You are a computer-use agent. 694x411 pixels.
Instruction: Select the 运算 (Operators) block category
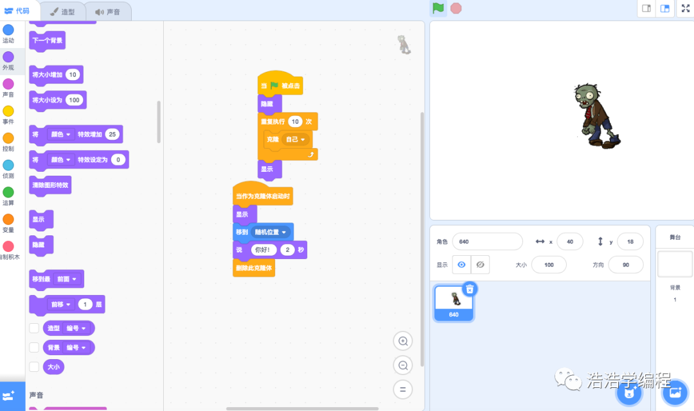pyautogui.click(x=8, y=196)
